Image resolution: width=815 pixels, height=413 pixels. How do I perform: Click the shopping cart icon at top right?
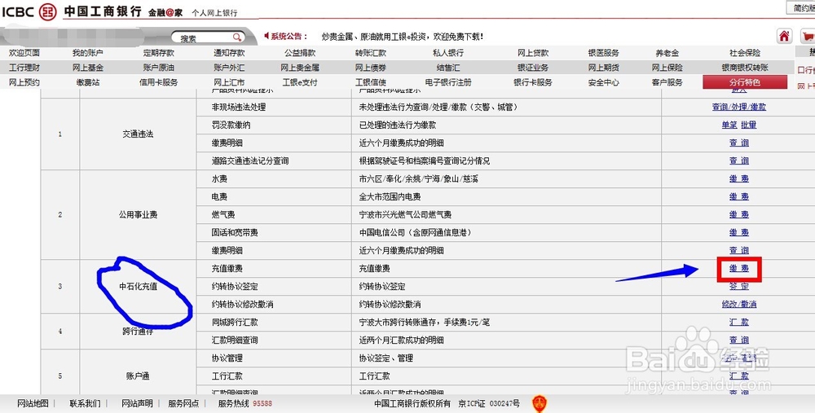point(808,36)
